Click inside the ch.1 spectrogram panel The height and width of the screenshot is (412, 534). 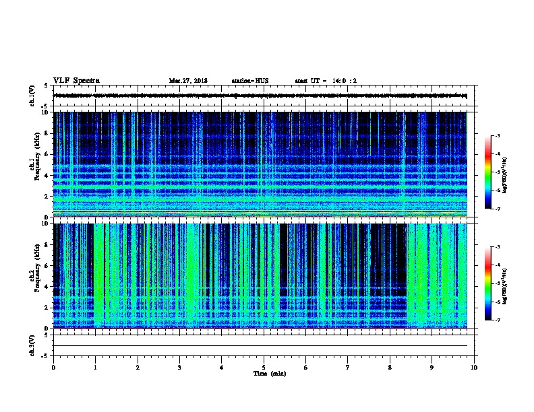click(260, 164)
